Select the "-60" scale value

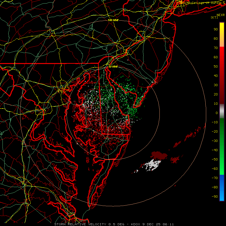click(215, 169)
